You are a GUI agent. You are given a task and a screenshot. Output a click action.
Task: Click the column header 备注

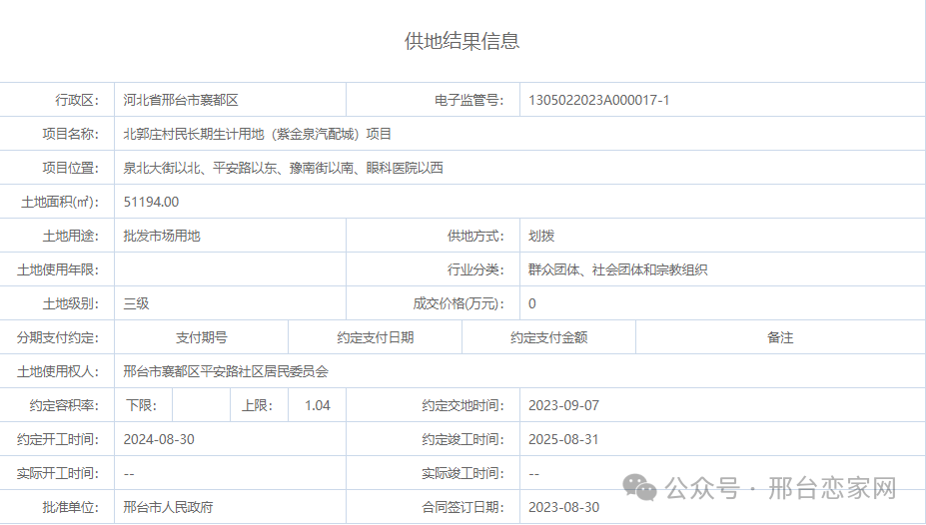(x=780, y=337)
